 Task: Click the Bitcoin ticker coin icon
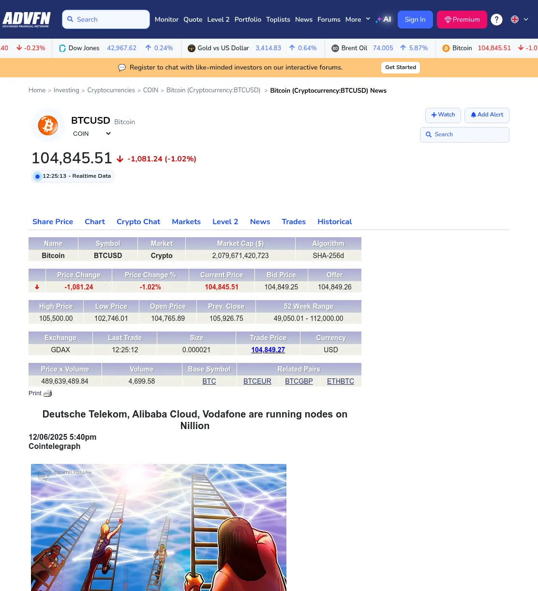tap(446, 48)
